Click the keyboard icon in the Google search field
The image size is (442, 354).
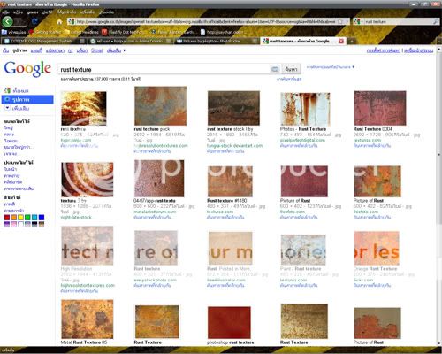pos(275,69)
